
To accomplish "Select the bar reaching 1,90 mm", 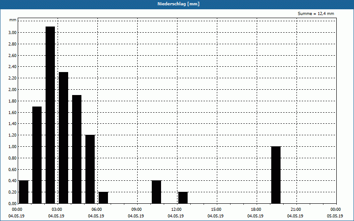I will [x=77, y=149].
